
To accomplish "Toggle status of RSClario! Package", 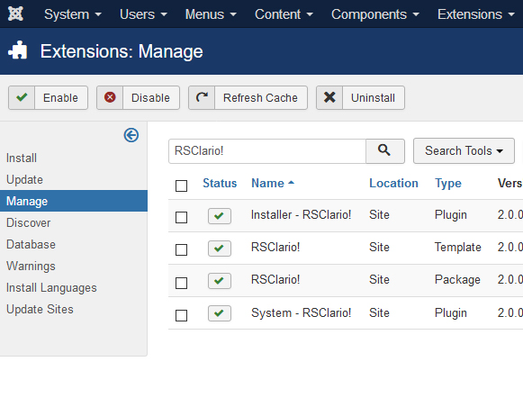I will (x=219, y=281).
